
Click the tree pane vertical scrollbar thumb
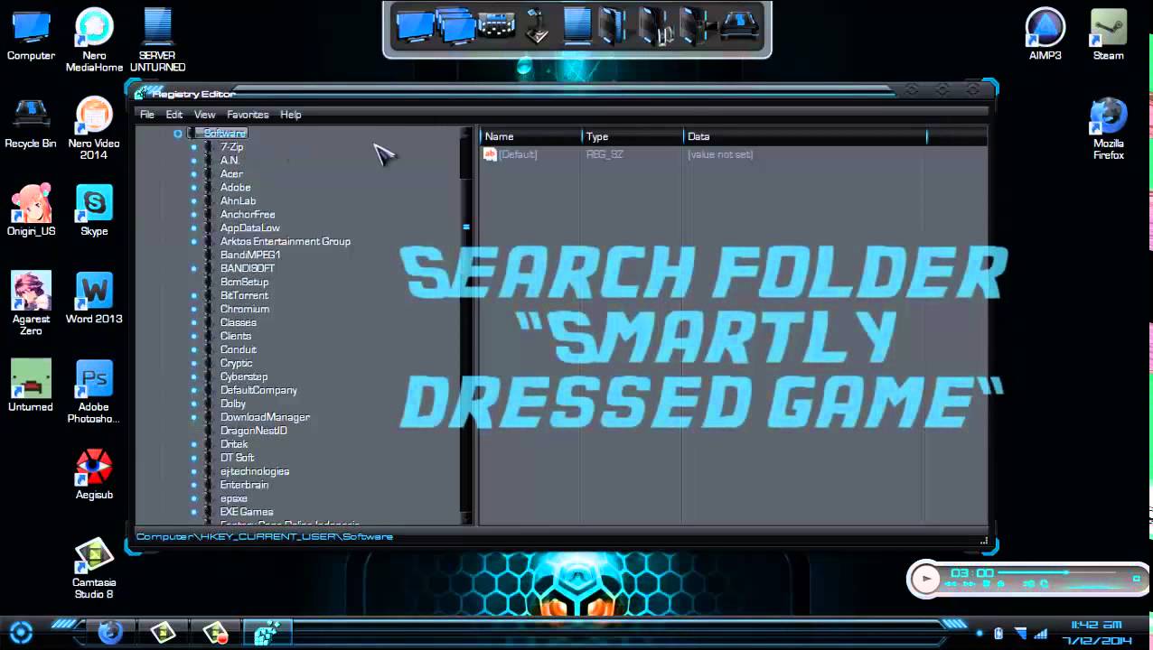coord(466,227)
